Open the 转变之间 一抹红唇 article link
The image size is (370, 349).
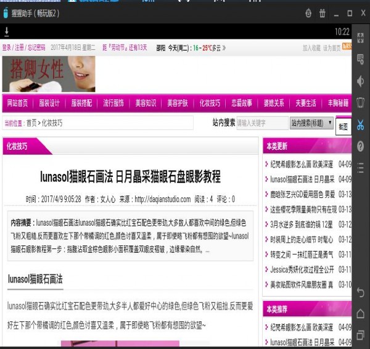point(302,255)
